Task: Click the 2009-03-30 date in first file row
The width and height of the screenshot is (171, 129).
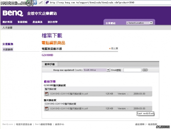Action: (x=139, y=94)
